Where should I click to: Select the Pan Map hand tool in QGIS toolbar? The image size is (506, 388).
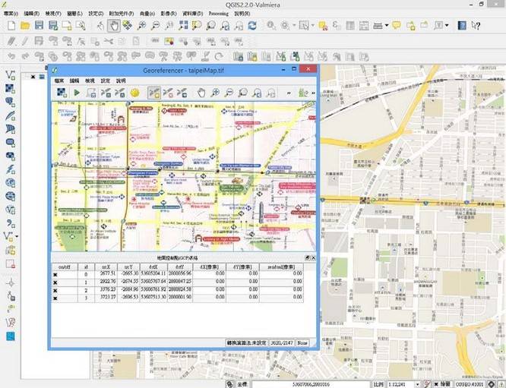(114, 26)
